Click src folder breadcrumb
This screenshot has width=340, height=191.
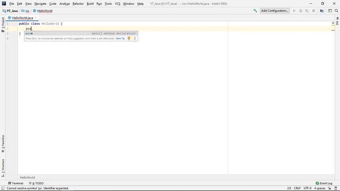tap(25, 11)
